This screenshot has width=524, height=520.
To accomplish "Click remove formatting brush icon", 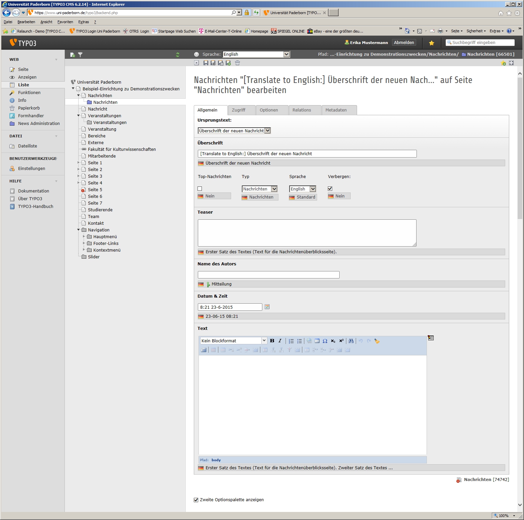I will click(x=377, y=341).
